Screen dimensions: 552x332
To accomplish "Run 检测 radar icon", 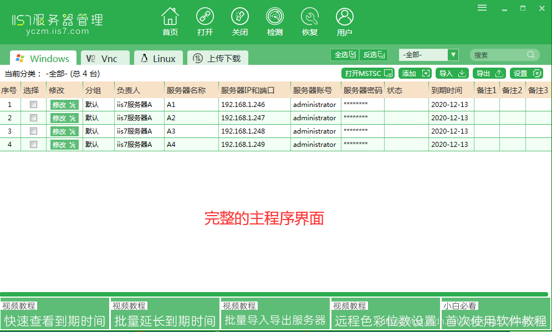I will (274, 22).
